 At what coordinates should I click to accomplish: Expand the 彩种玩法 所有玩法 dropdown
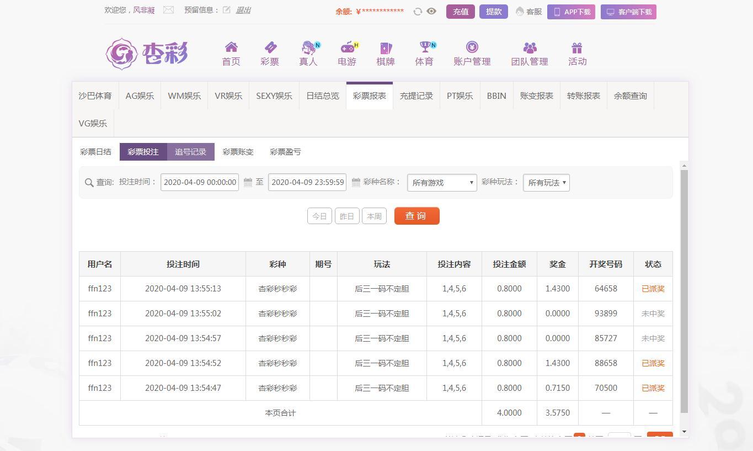(x=546, y=183)
